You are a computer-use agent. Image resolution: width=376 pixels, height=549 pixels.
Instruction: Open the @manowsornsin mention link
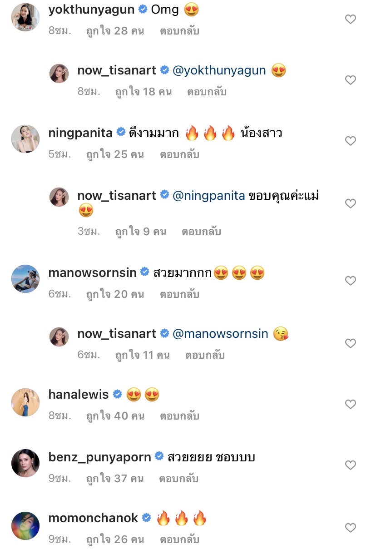221,334
